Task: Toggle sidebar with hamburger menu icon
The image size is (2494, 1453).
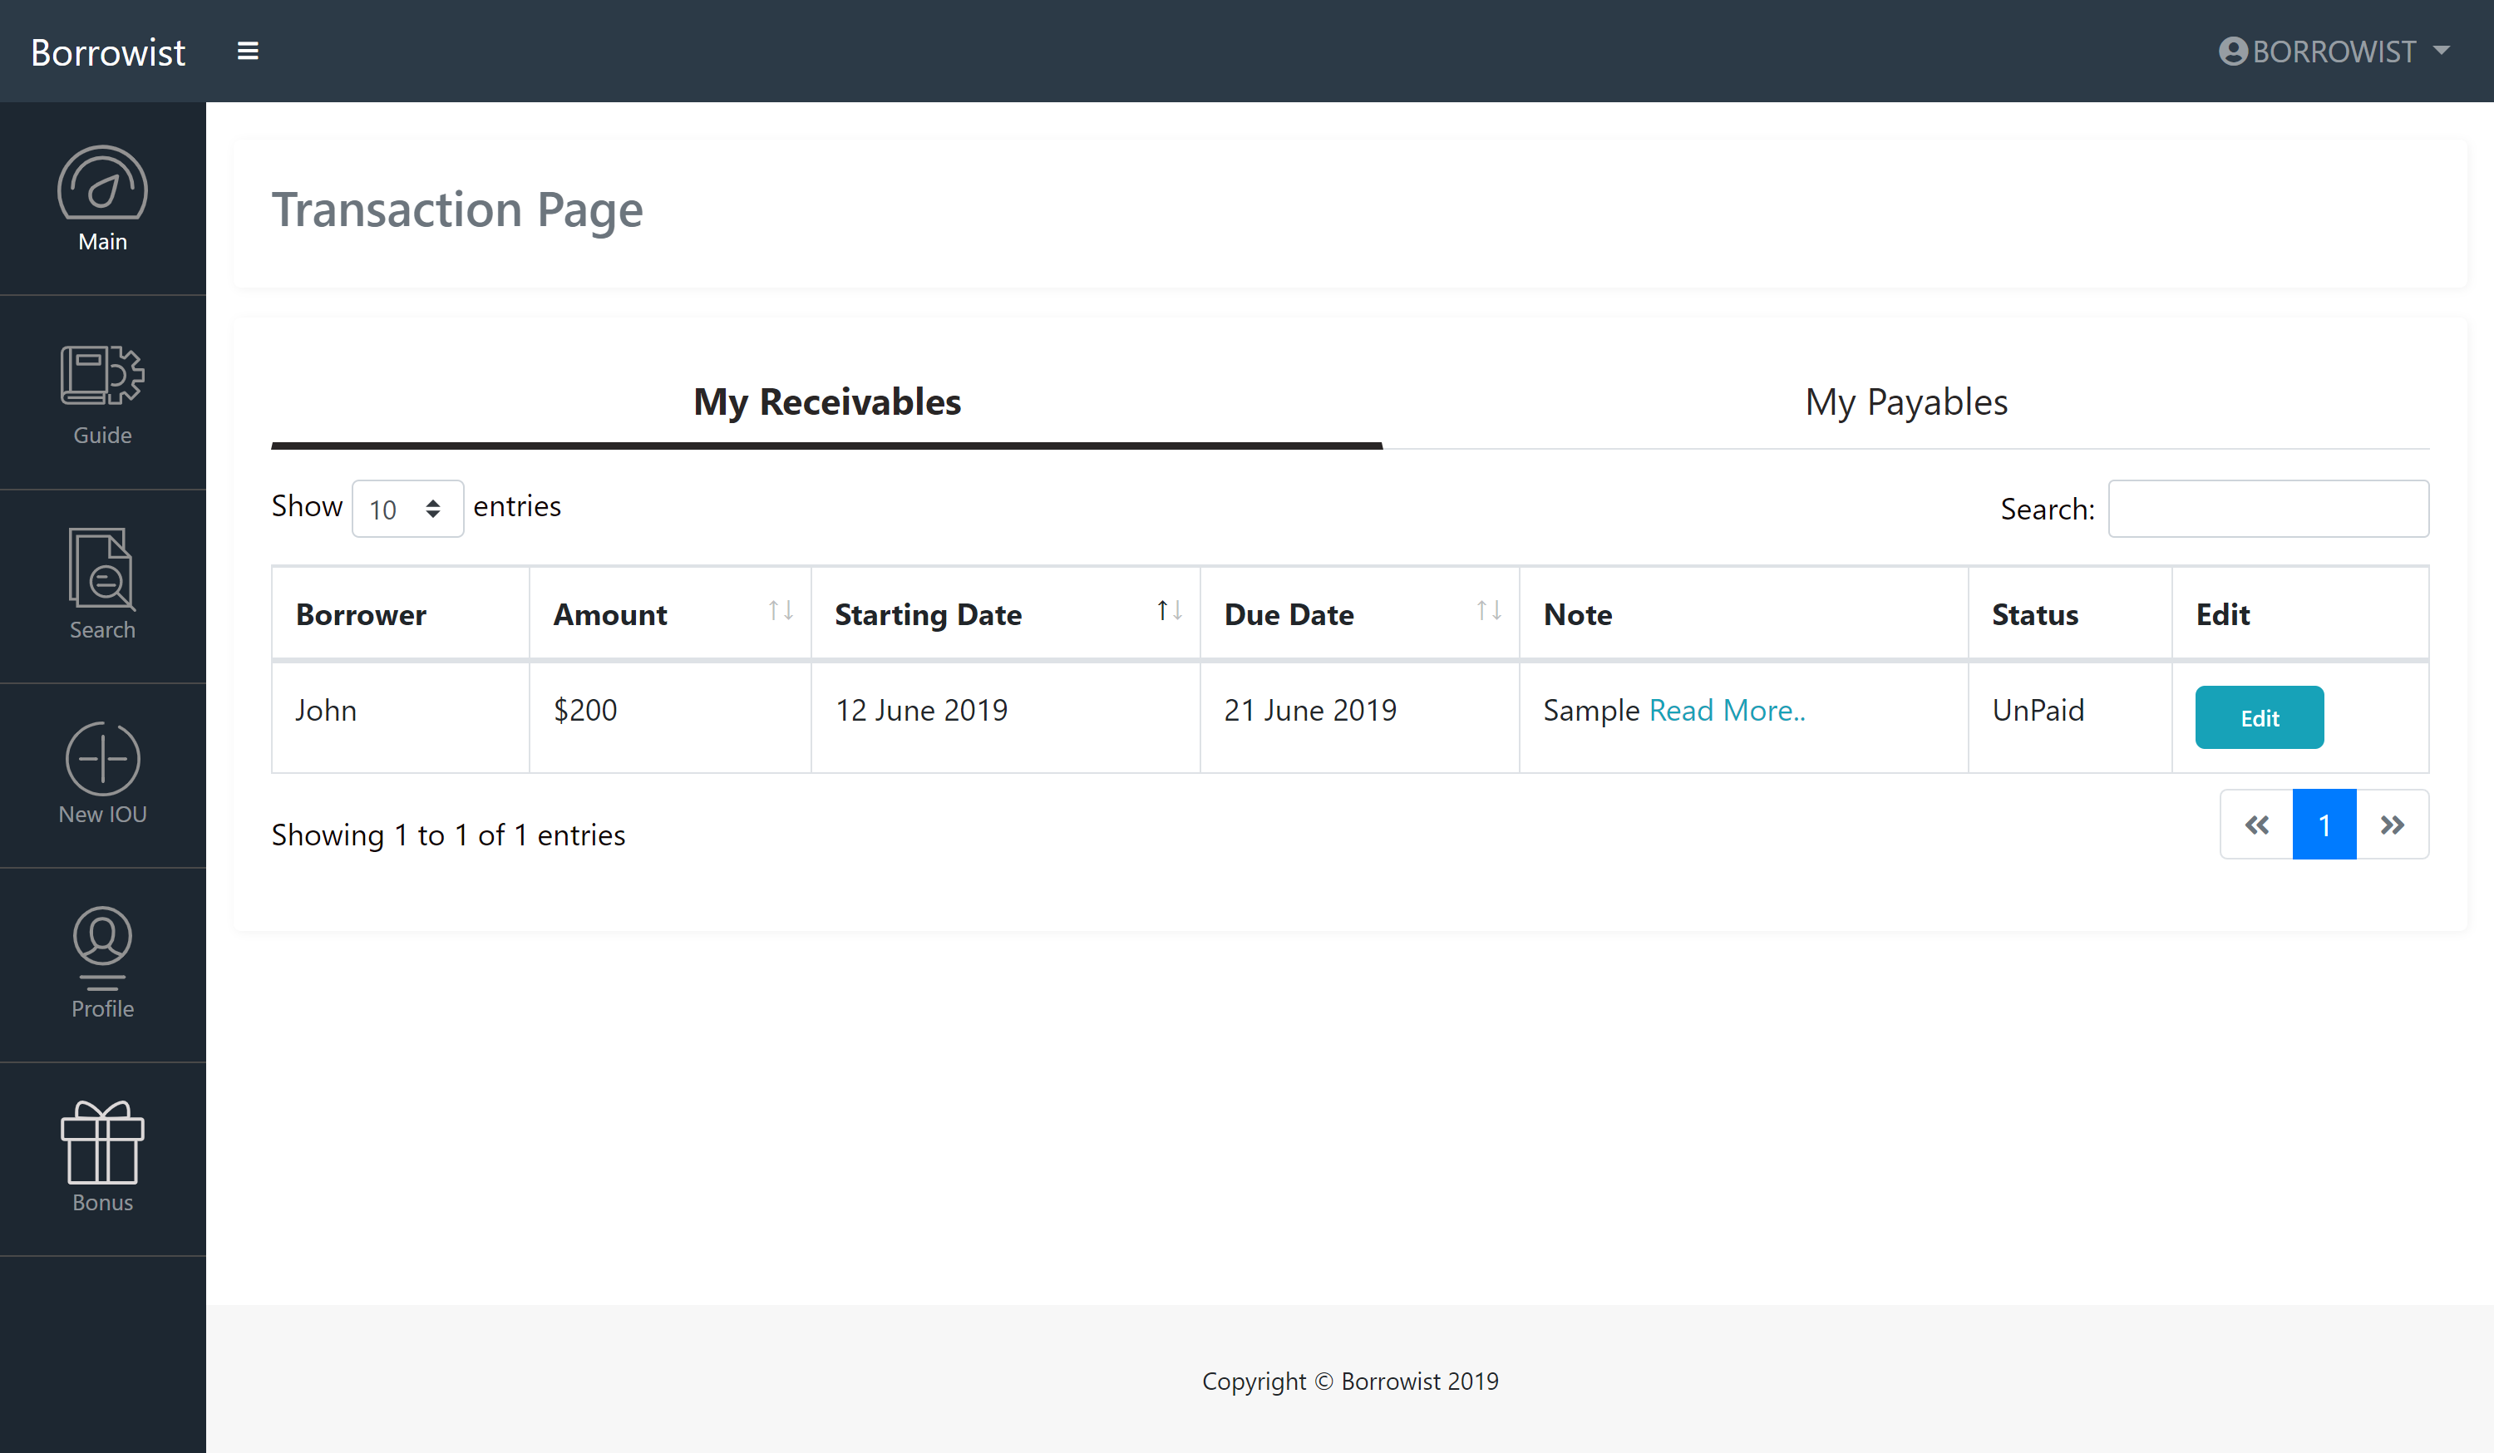Action: [x=248, y=51]
